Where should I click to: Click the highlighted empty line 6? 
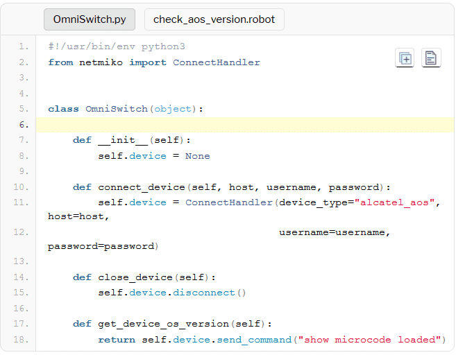pyautogui.click(x=243, y=125)
